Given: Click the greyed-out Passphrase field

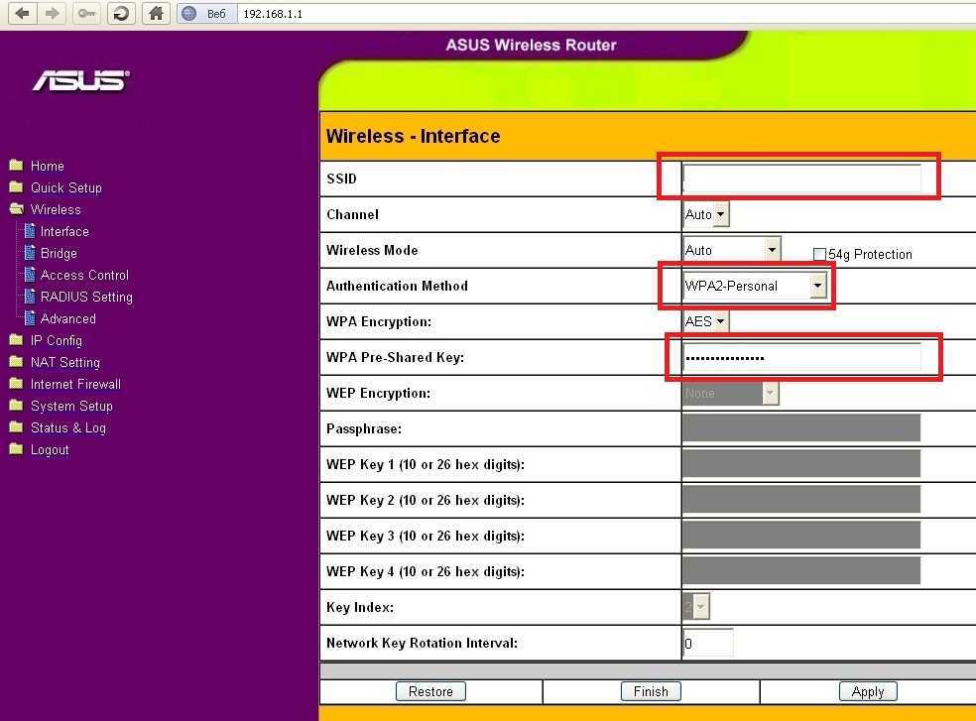Looking at the screenshot, I should click(x=801, y=428).
